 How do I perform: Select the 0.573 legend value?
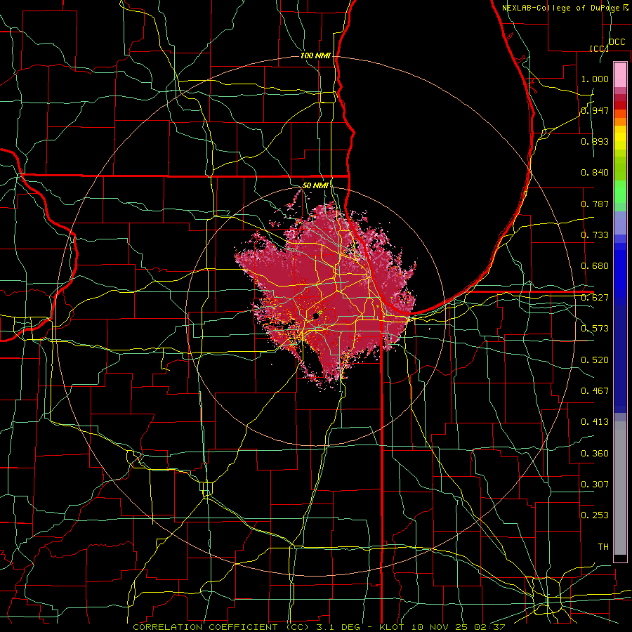tap(595, 329)
